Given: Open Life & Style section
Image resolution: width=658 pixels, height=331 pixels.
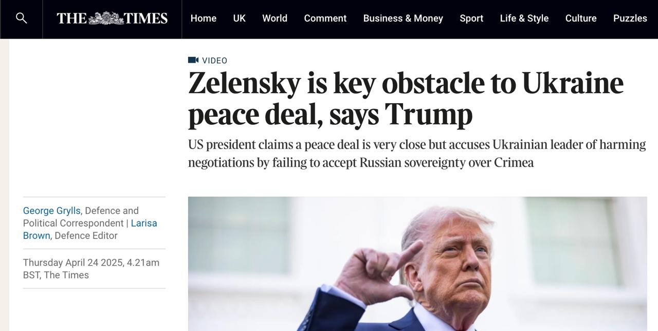Looking at the screenshot, I should 524,19.
